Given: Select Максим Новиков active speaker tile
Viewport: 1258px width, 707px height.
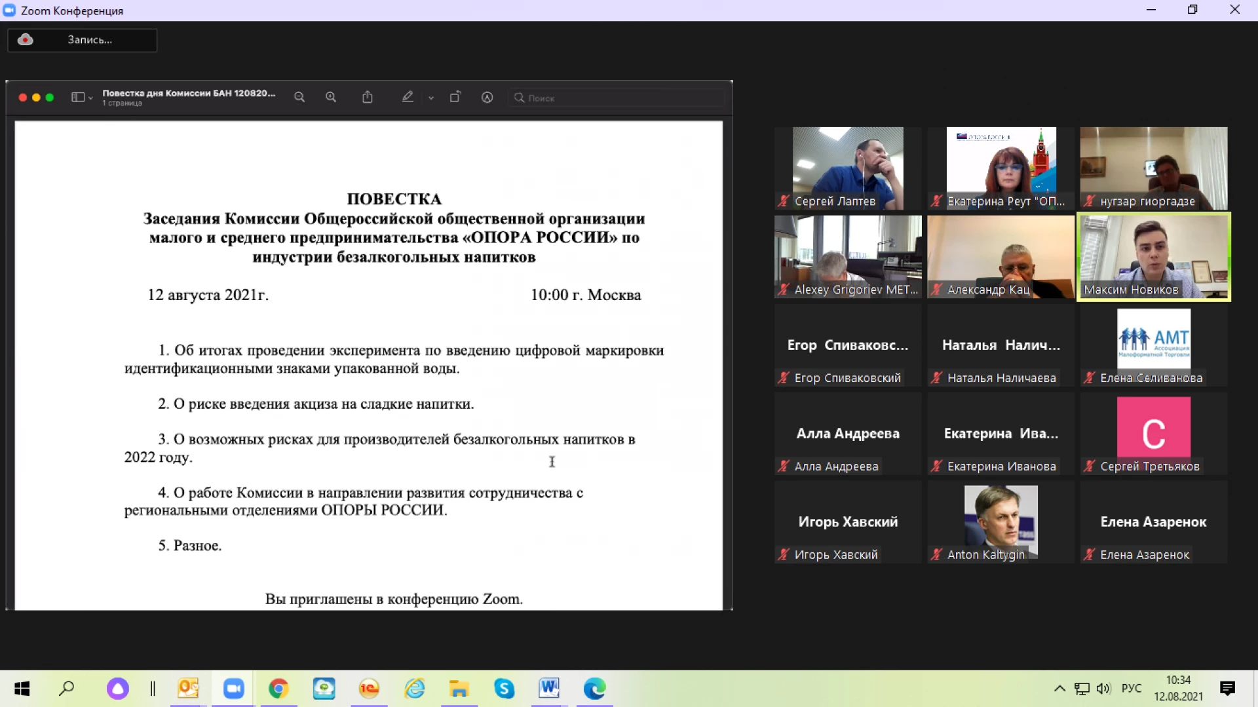Looking at the screenshot, I should (1154, 257).
